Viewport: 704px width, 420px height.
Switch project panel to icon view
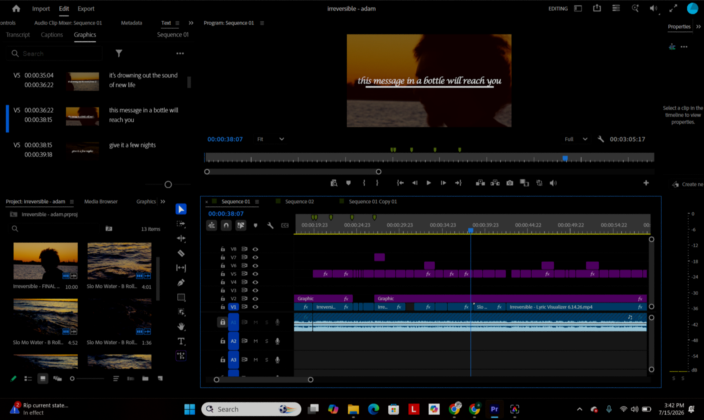(x=43, y=379)
